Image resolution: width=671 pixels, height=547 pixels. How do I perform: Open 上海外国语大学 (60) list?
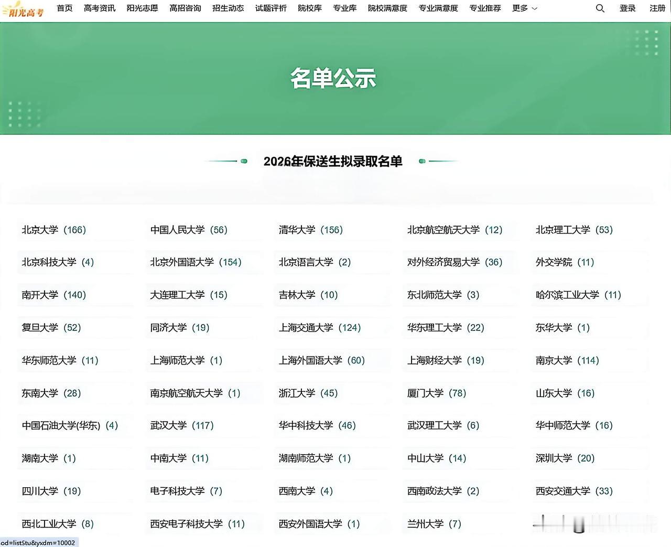tap(321, 360)
